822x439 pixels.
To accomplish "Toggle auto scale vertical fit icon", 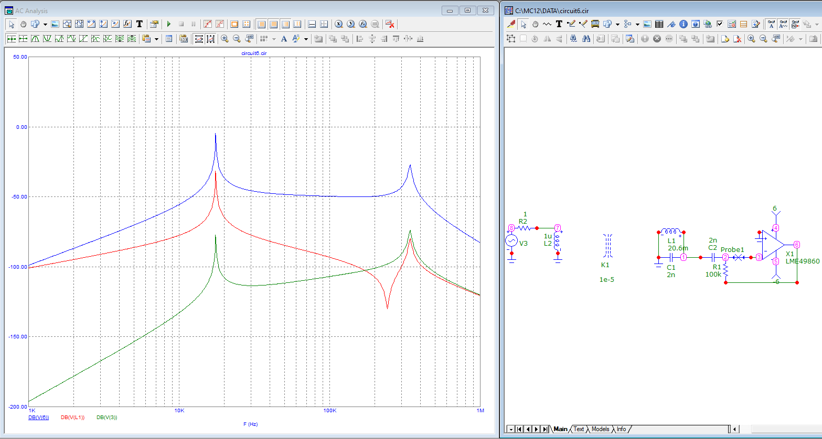I will point(210,38).
